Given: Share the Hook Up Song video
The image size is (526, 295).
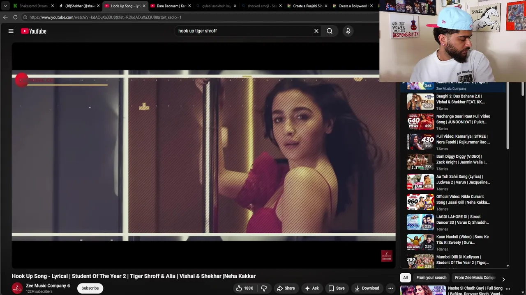Looking at the screenshot, I should pos(286,288).
